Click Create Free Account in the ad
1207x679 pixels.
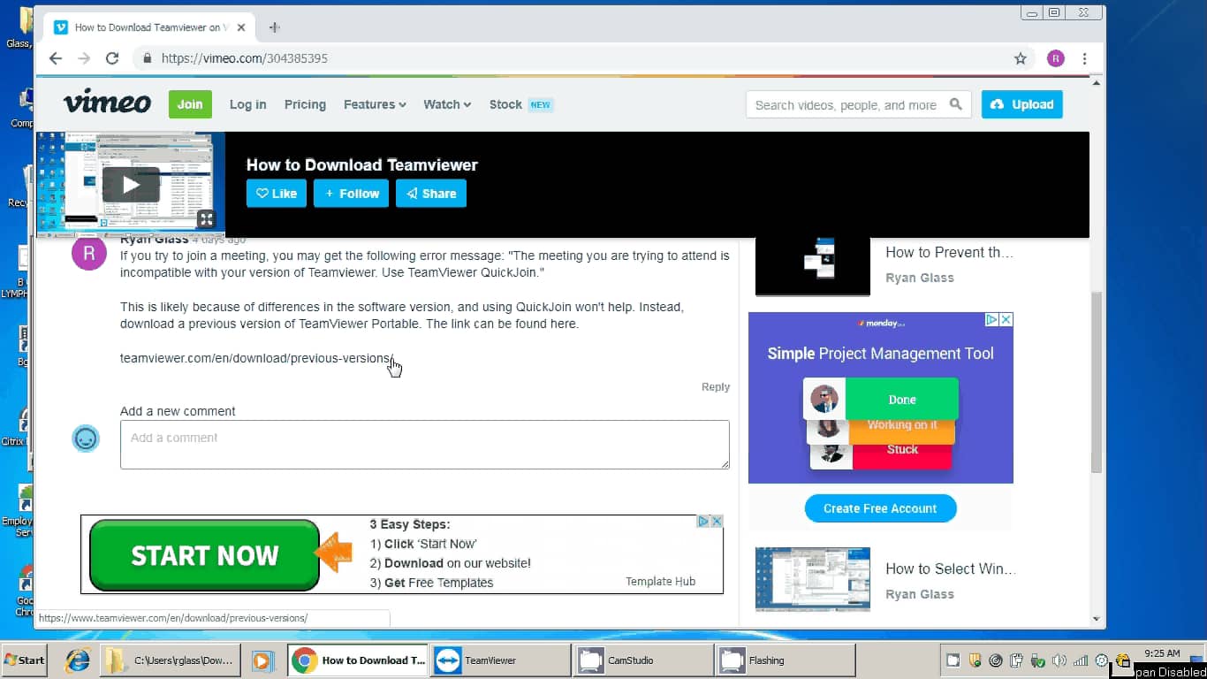point(880,508)
